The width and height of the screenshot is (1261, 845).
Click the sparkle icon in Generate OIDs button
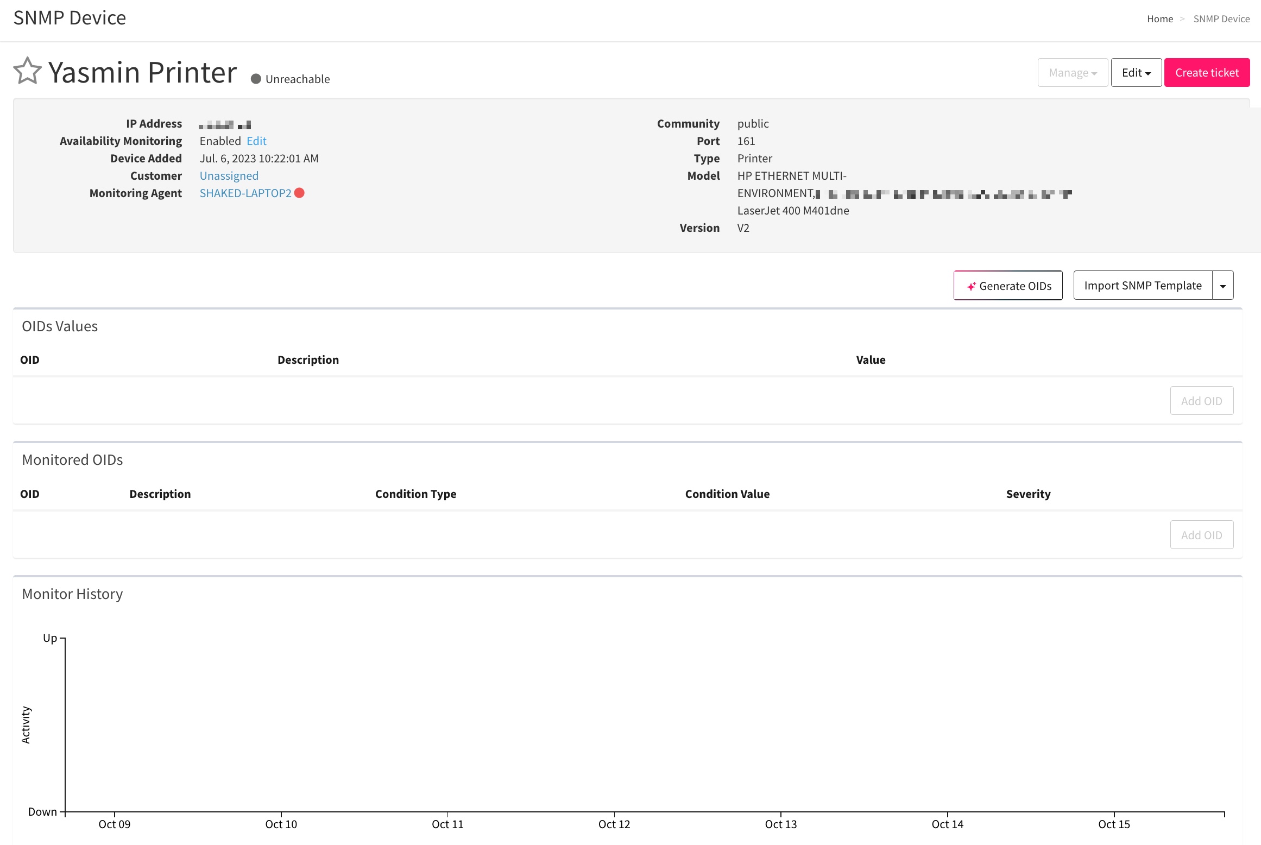point(973,286)
